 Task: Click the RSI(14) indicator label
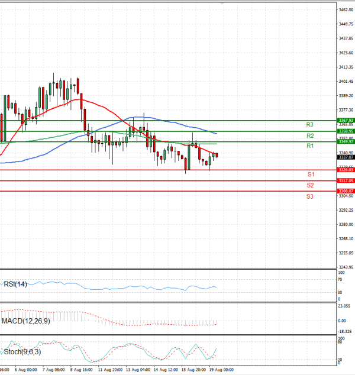pyautogui.click(x=15, y=284)
